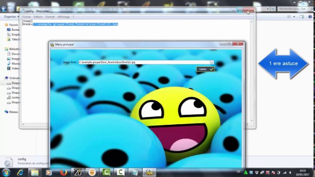Open the Affichage menu in Bloc-notes

64,17
